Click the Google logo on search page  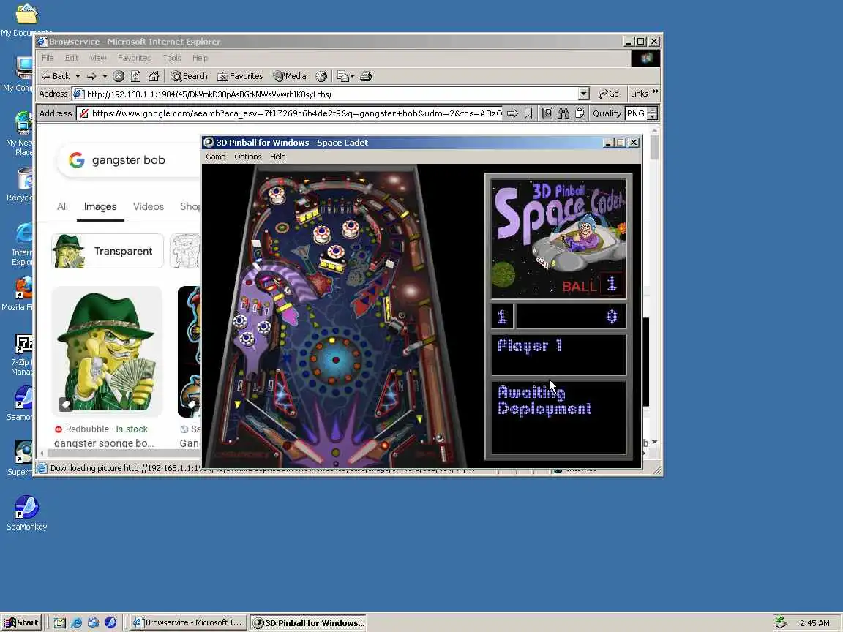point(77,159)
